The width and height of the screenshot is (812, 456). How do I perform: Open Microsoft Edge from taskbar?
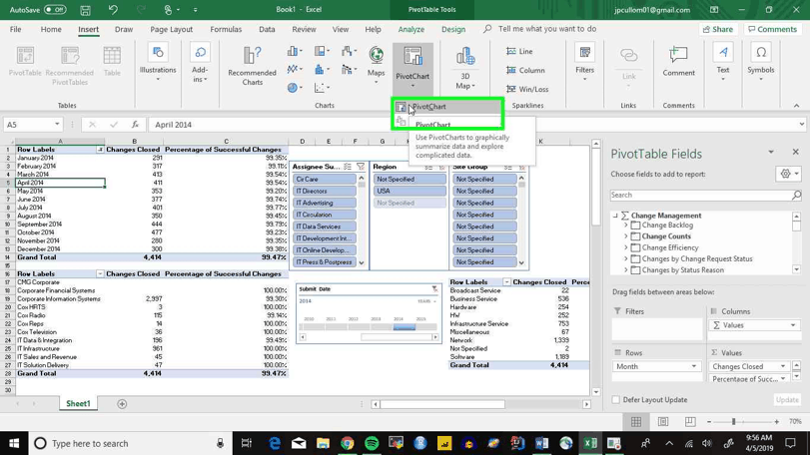pos(275,443)
